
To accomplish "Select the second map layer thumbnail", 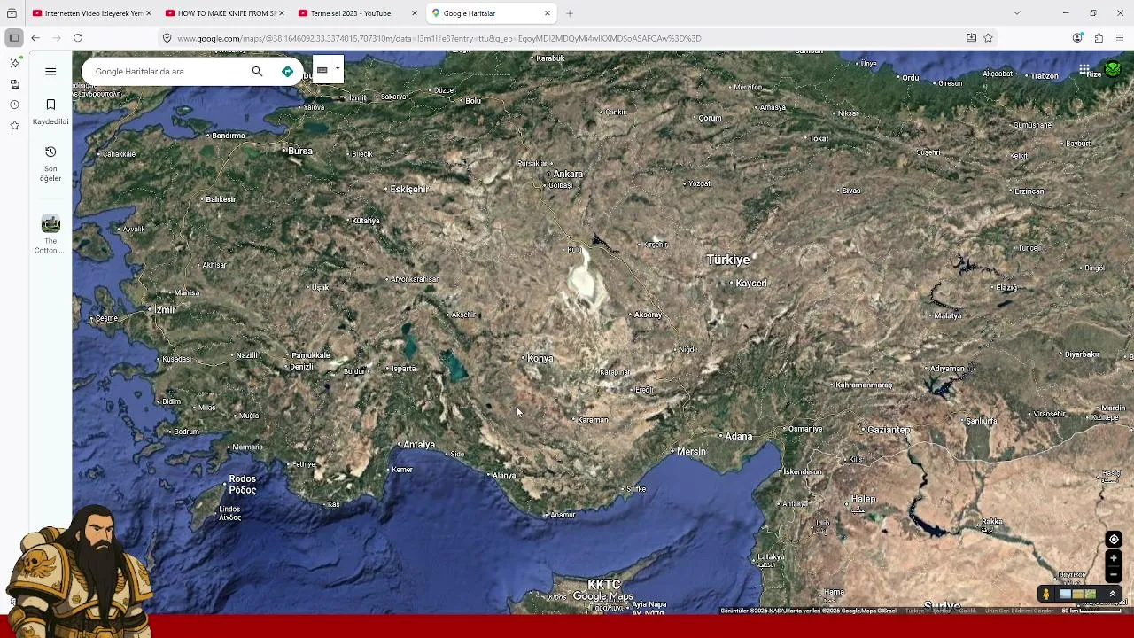I will click(x=1078, y=594).
